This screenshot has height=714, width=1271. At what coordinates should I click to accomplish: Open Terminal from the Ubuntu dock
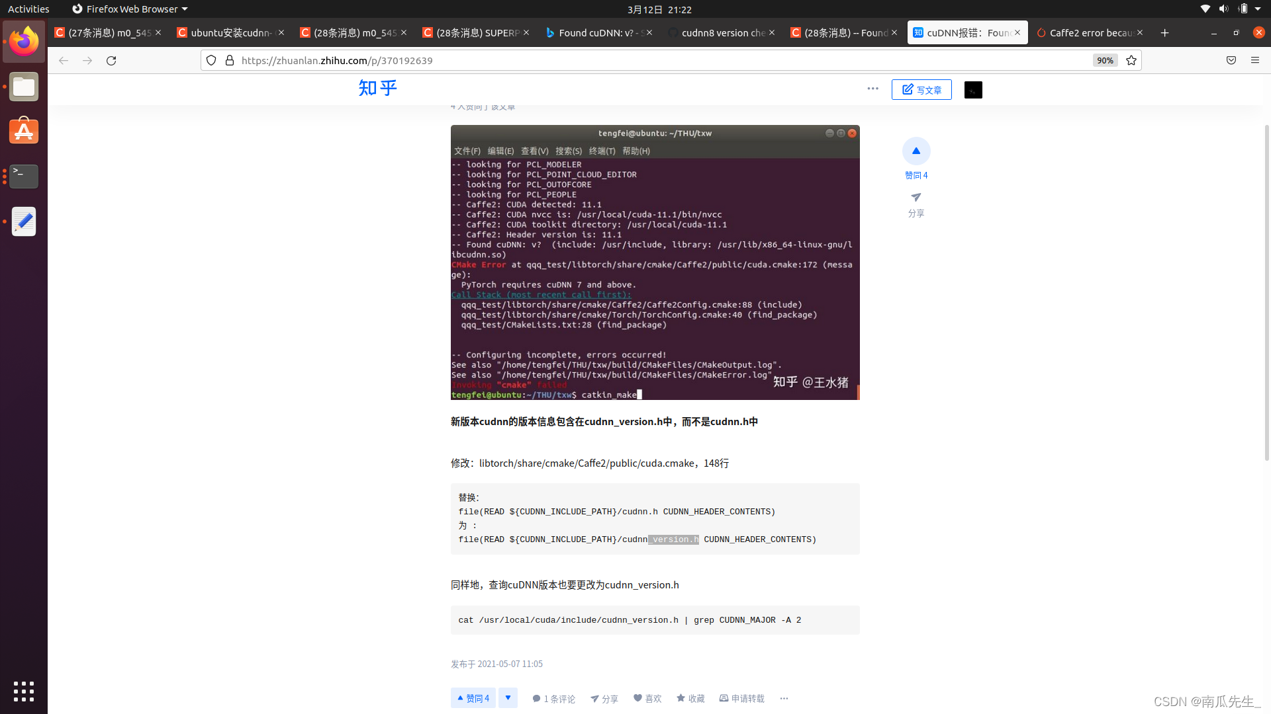(24, 176)
